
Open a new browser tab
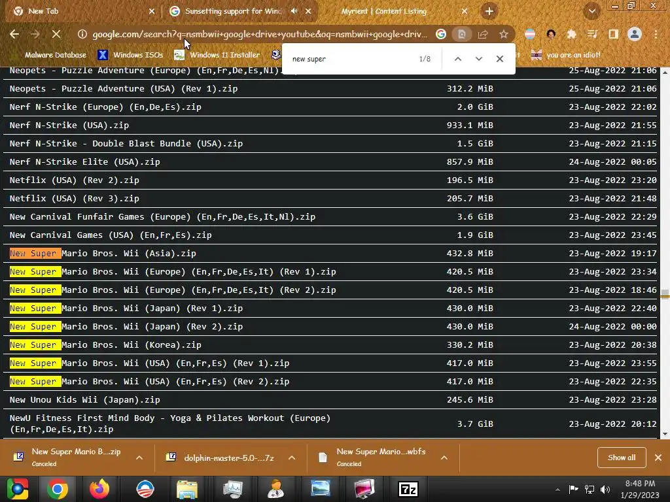point(489,11)
